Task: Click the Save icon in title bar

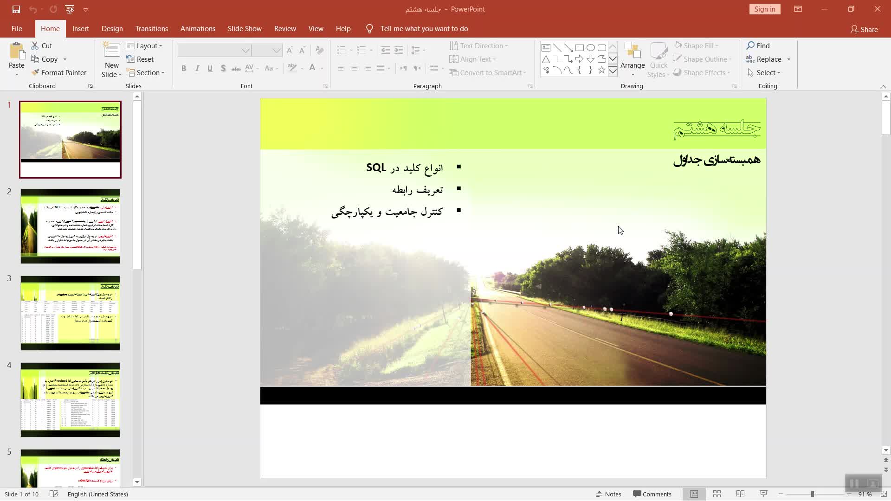Action: (x=16, y=9)
